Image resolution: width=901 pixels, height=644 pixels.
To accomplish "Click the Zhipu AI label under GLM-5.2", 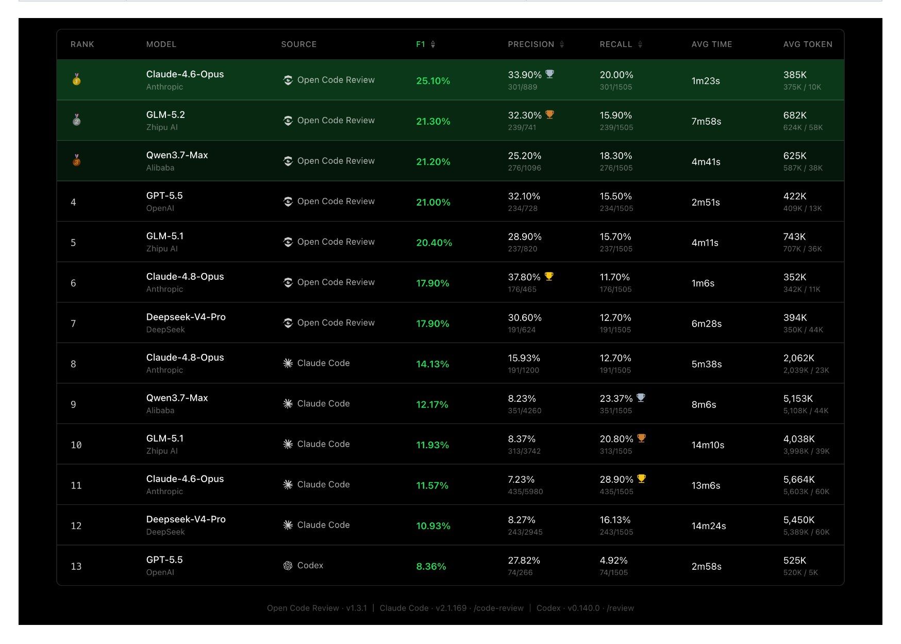I will click(162, 127).
